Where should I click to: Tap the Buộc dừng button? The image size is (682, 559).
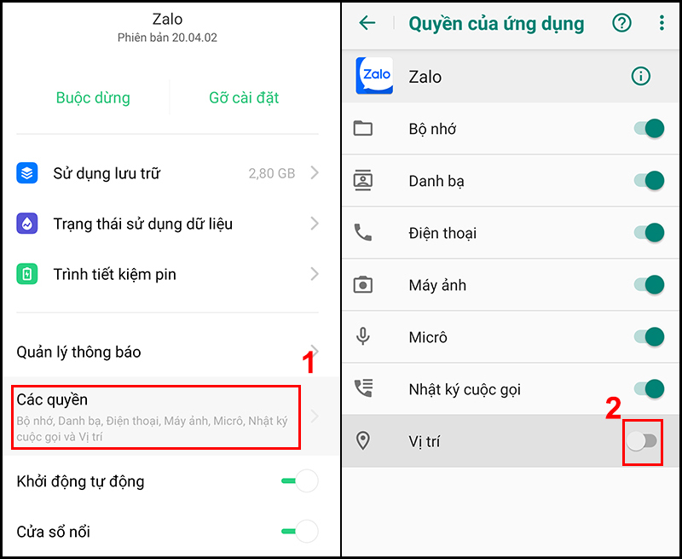pos(93,97)
